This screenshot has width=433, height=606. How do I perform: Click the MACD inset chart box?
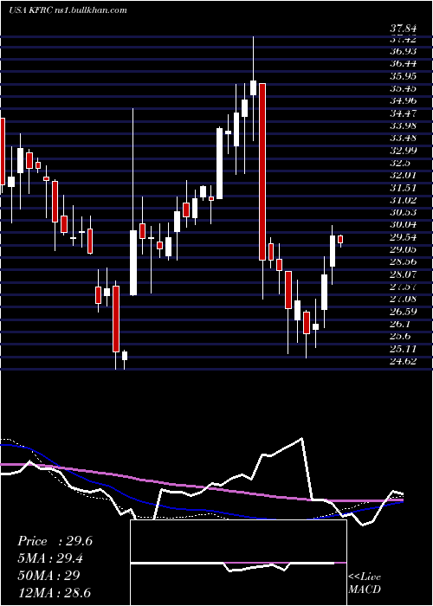(x=238, y=563)
